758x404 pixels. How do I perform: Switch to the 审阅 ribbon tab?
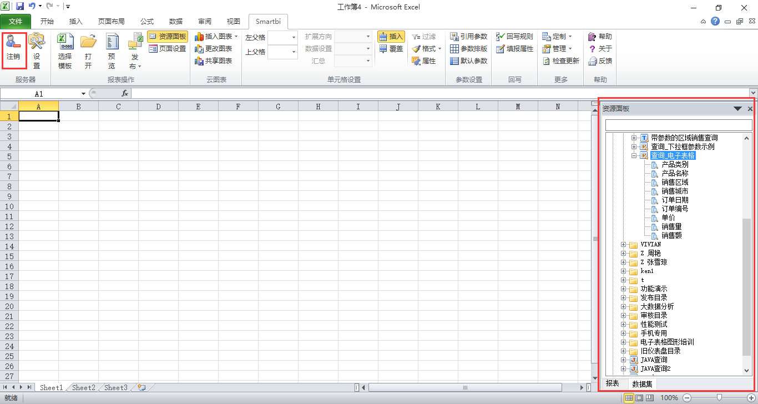tap(205, 22)
